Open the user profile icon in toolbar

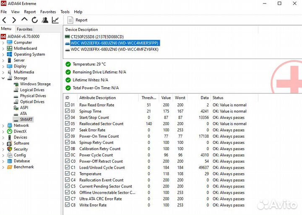pyautogui.click(x=45, y=20)
